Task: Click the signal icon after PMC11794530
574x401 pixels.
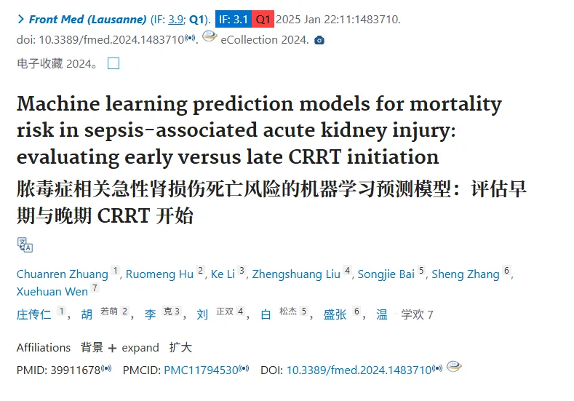Action: tap(244, 368)
